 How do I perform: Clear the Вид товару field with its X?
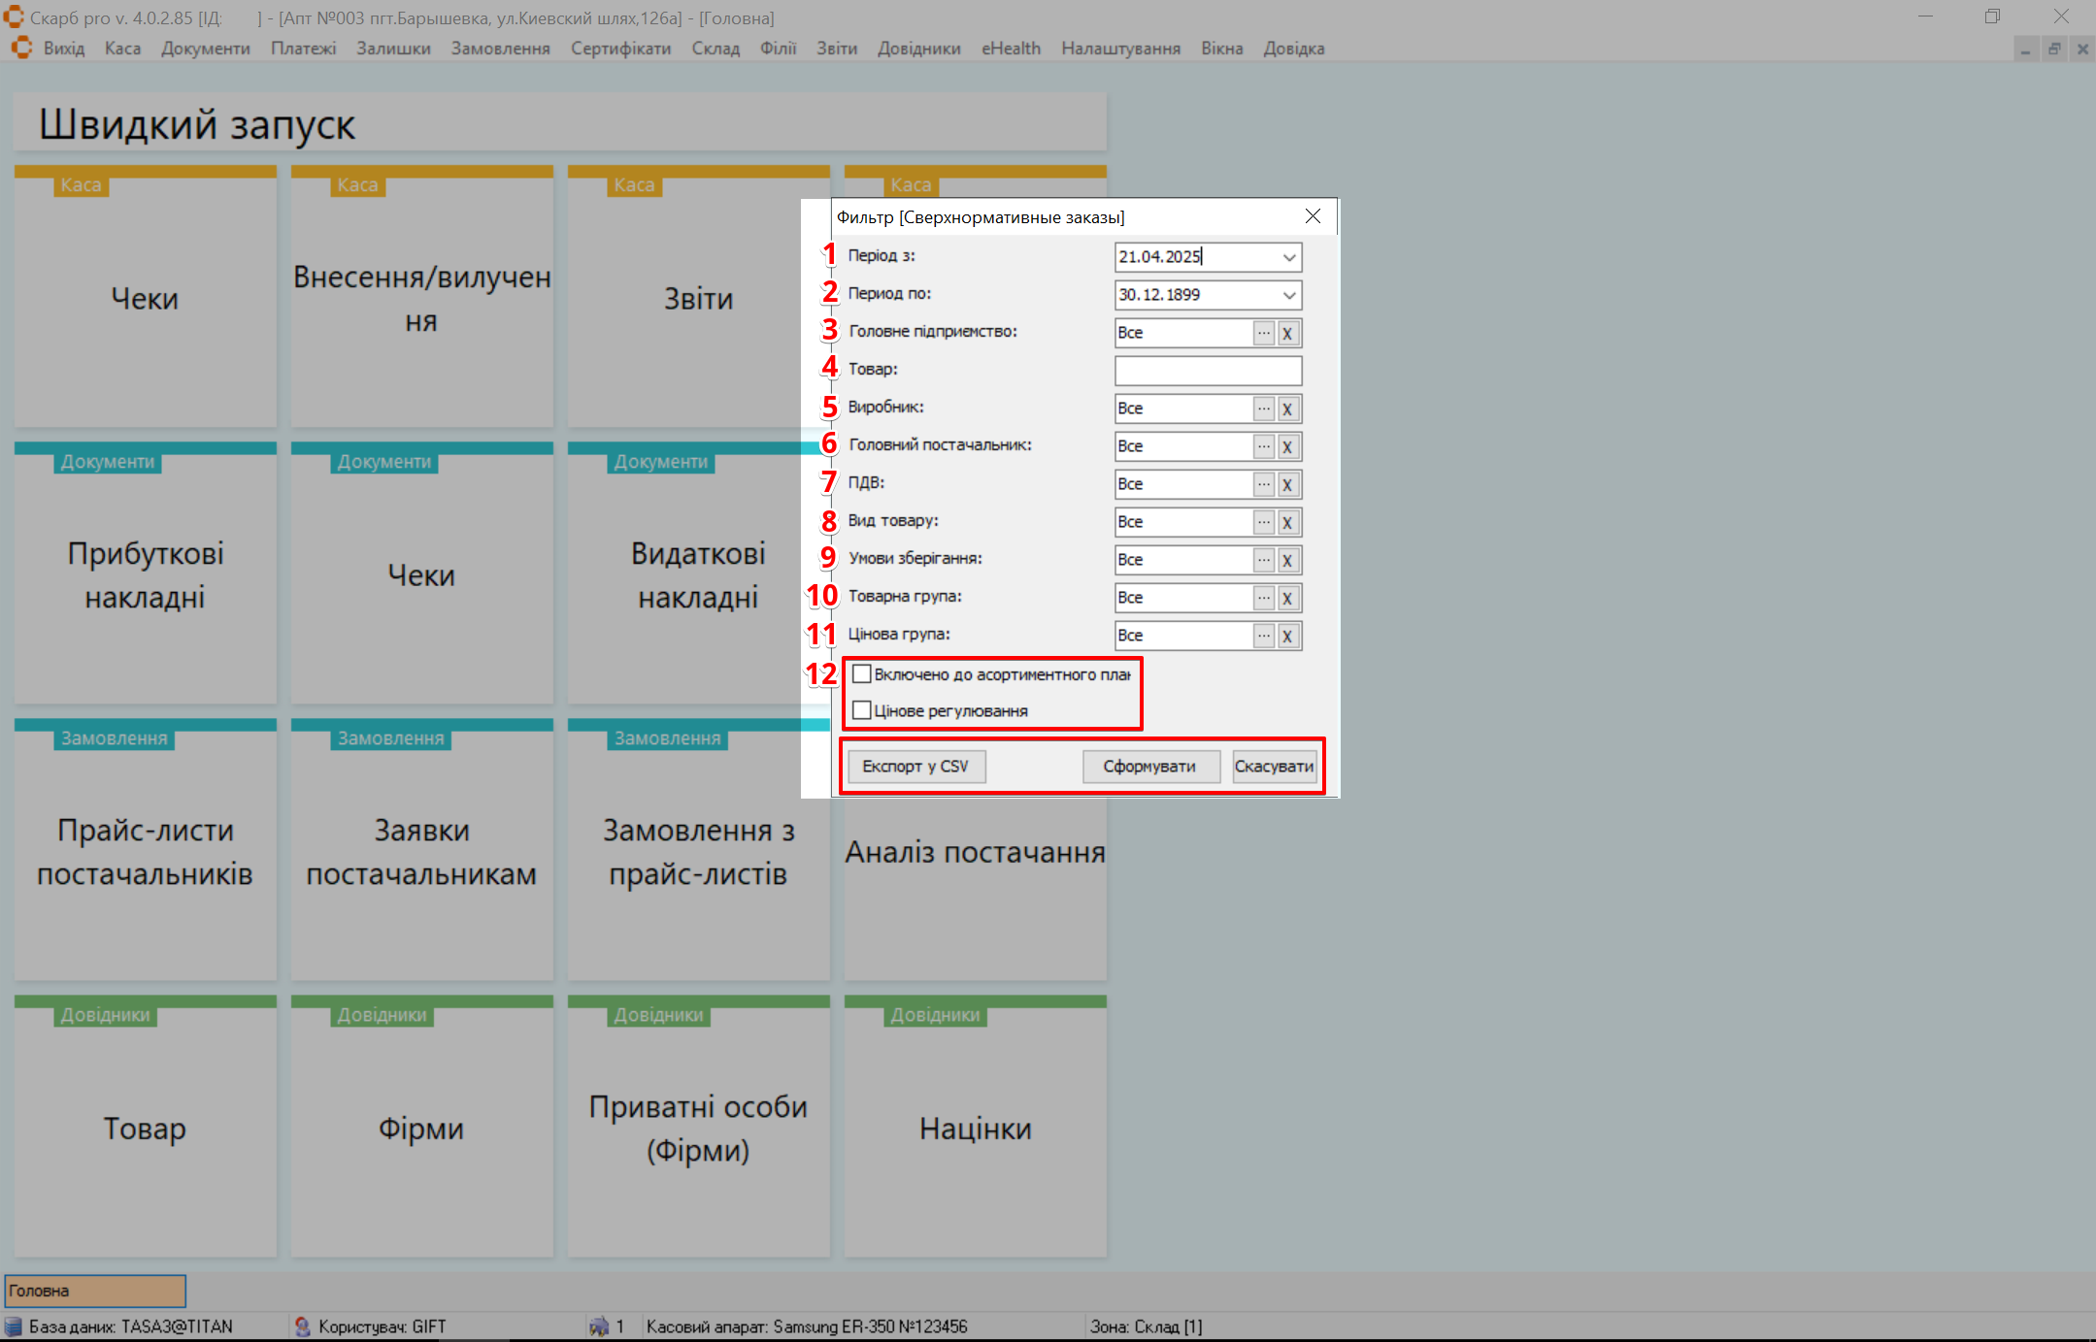(1287, 522)
